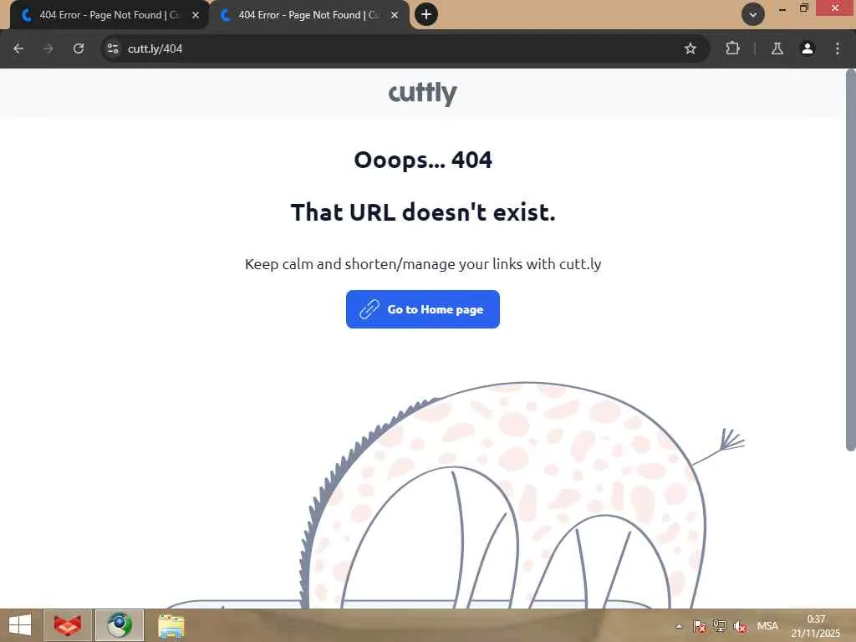
Task: Open the Windows Start menu
Action: (20, 625)
